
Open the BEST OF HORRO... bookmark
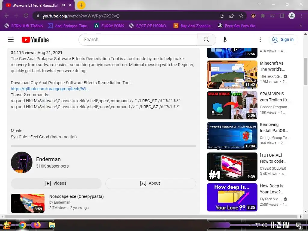click(149, 26)
